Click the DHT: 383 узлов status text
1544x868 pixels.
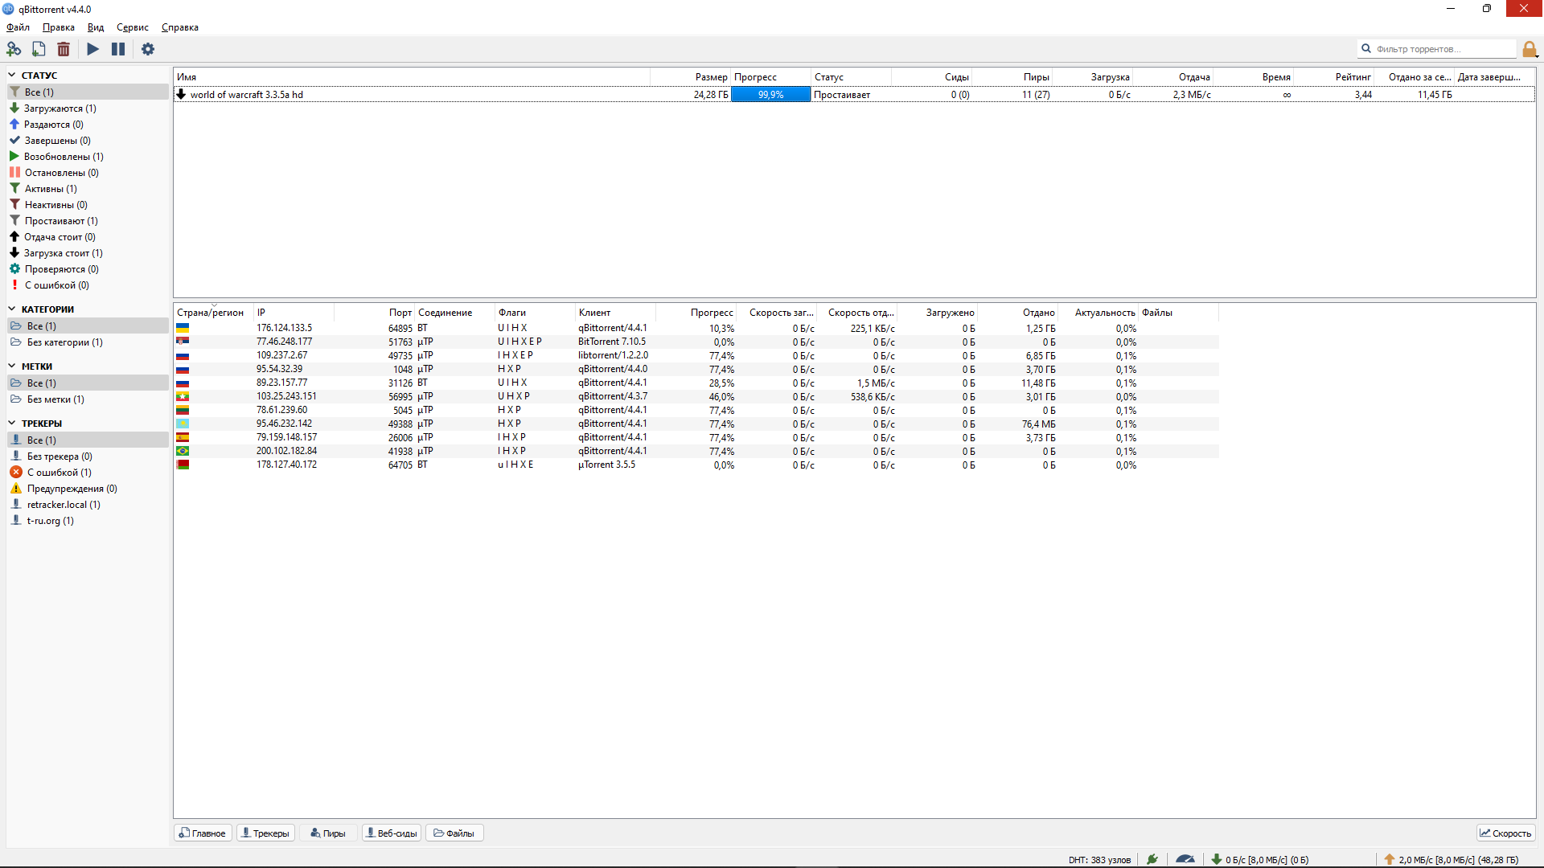tap(1099, 860)
